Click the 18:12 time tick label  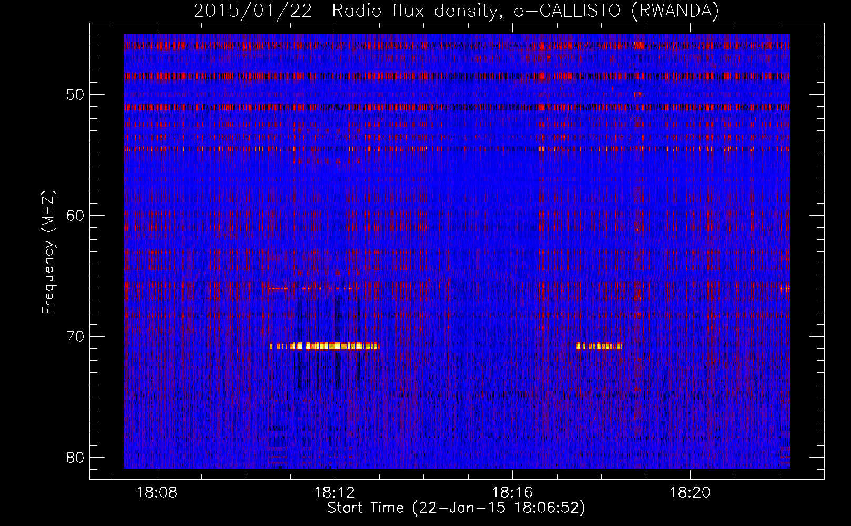[335, 493]
